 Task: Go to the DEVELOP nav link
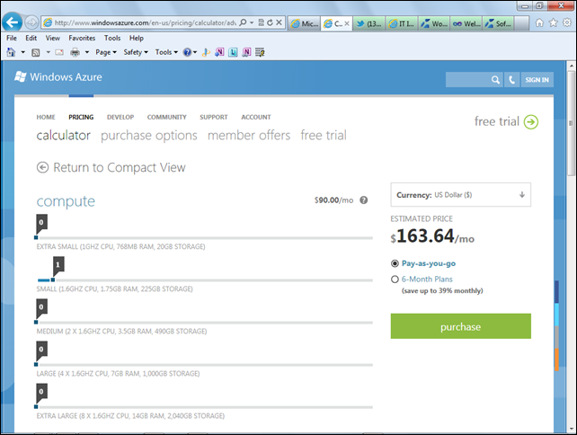pos(120,117)
